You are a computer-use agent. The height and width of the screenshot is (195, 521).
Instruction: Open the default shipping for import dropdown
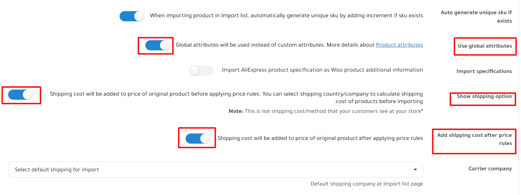point(215,170)
